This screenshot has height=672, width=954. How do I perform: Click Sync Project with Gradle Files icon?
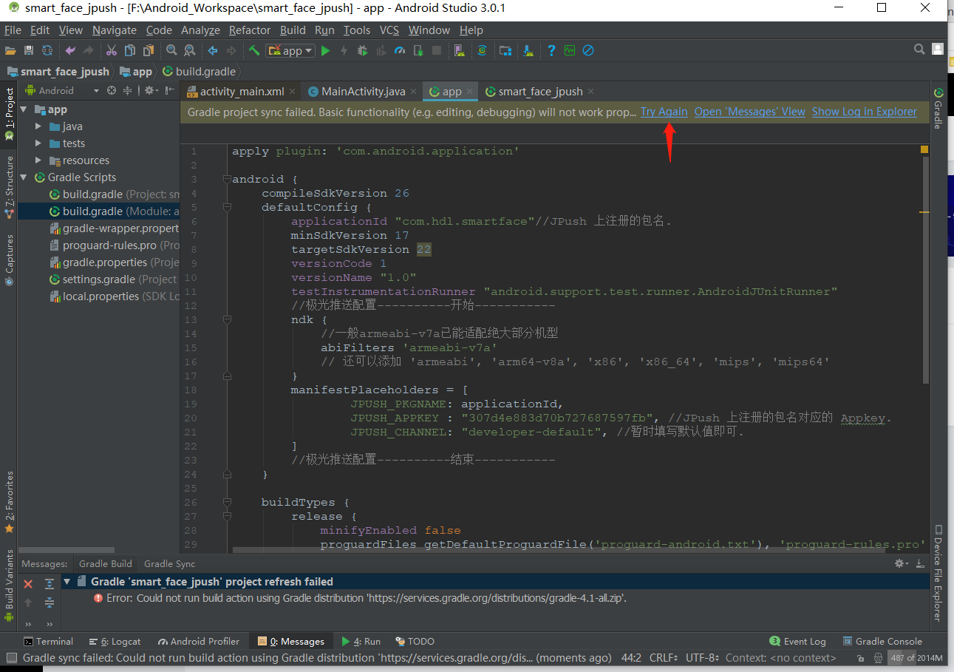[483, 50]
